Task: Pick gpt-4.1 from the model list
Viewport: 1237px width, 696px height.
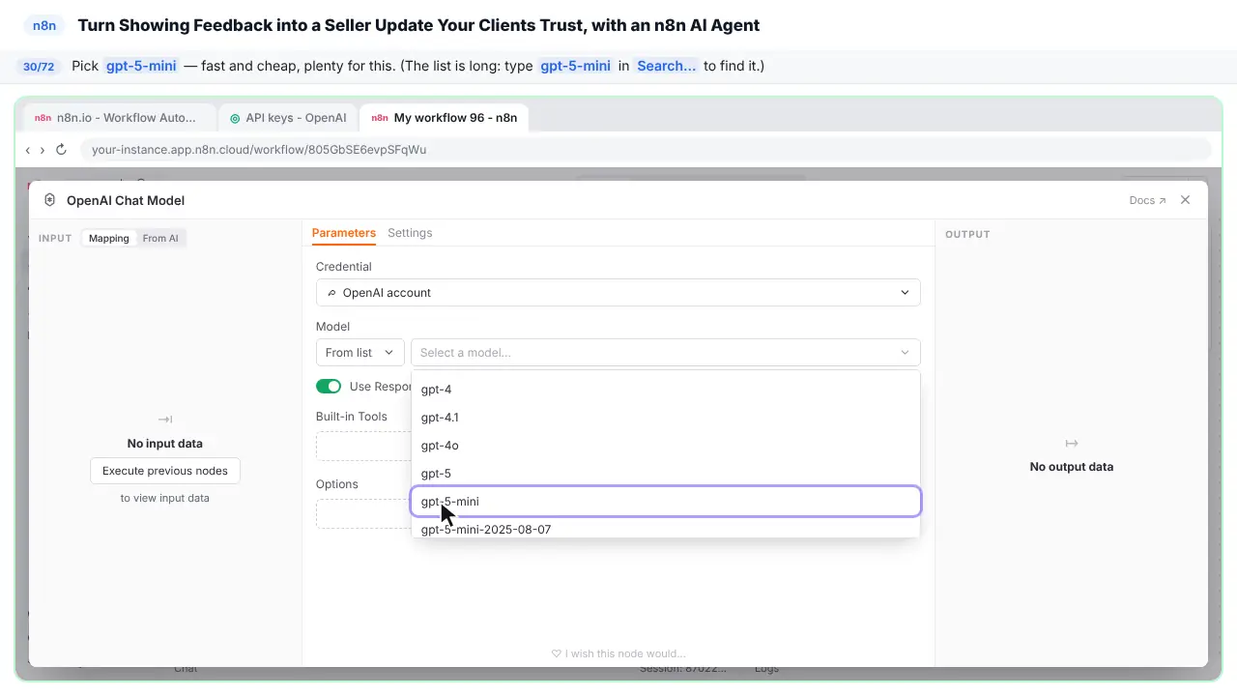Action: click(x=665, y=418)
